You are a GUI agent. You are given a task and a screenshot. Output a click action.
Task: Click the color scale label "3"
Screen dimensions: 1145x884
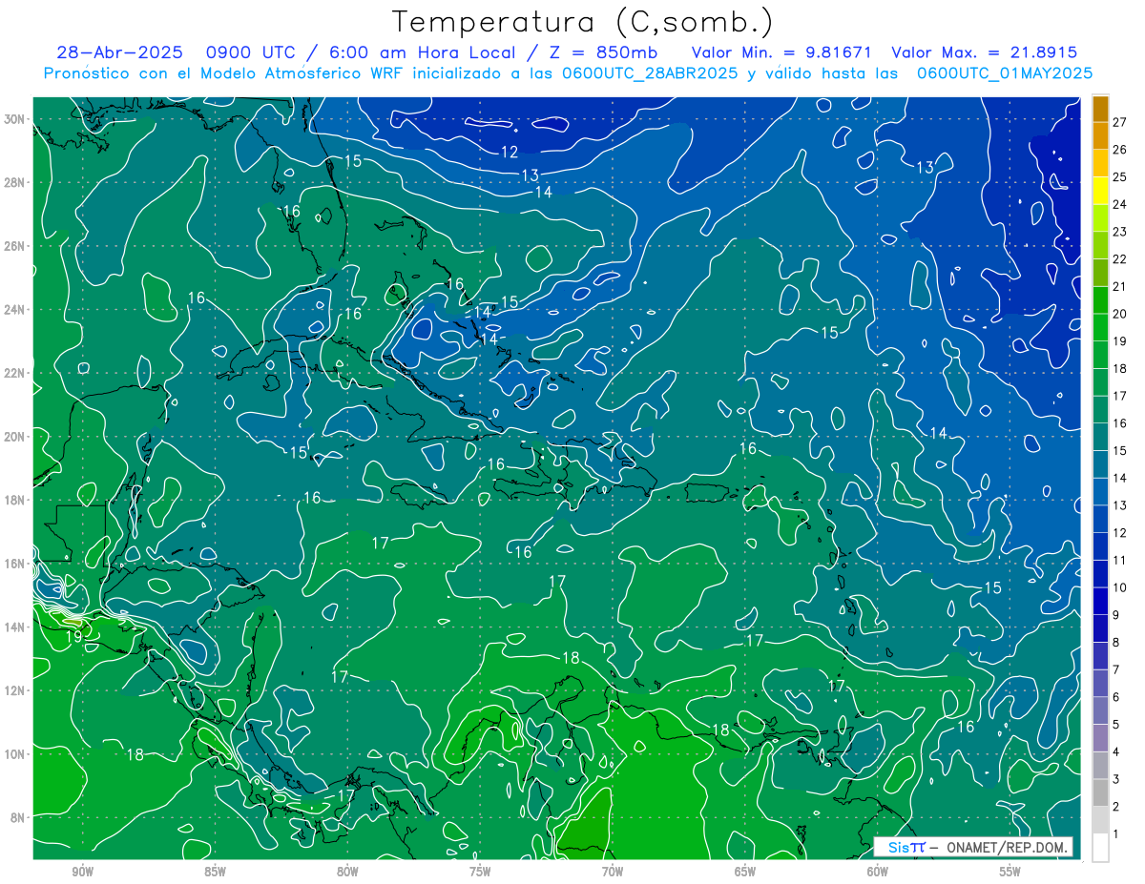coord(1116,779)
